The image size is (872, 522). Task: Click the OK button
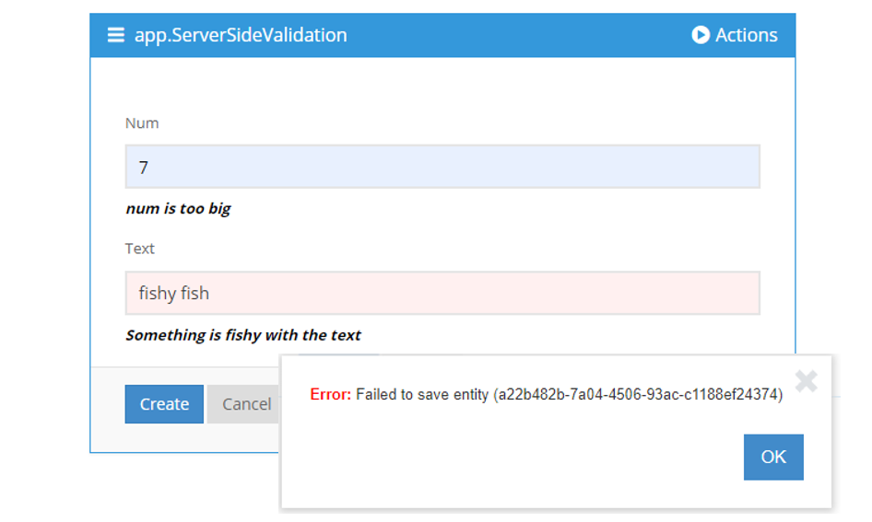[x=773, y=457]
